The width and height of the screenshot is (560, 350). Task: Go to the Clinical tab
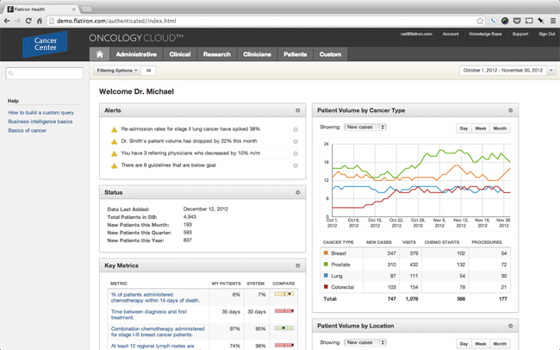(x=180, y=54)
